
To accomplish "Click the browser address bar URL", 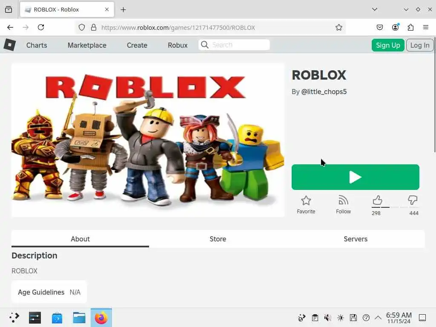I will [x=178, y=28].
